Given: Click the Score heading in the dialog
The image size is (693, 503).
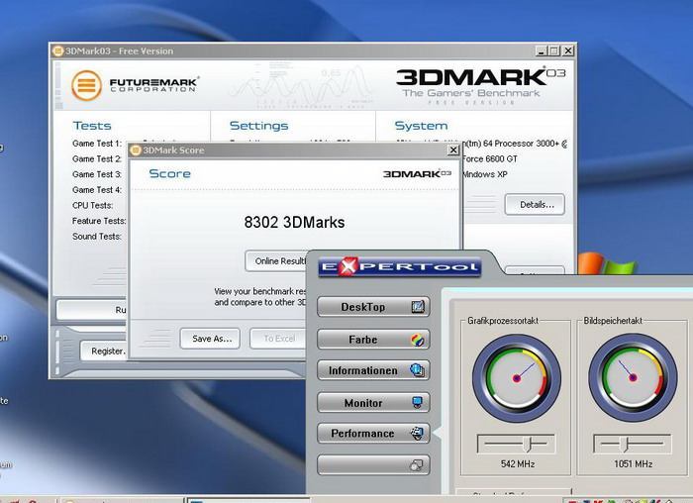Looking at the screenshot, I should coord(169,173).
